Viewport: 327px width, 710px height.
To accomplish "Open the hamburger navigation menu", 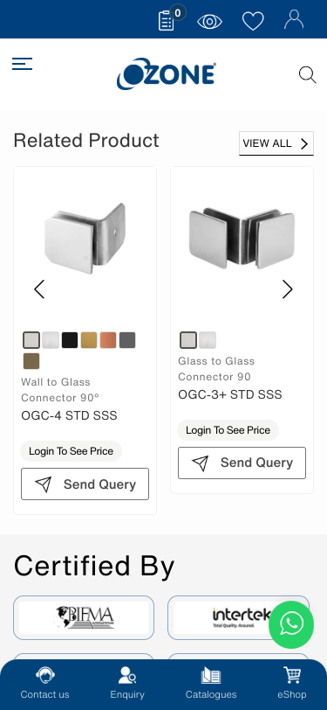I will 22,64.
